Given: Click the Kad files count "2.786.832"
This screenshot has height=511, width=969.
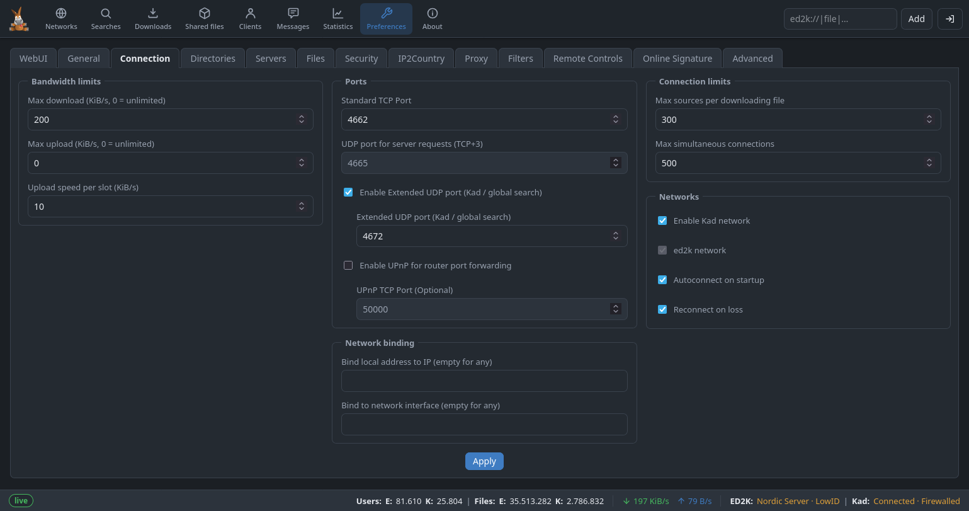Looking at the screenshot, I should tap(585, 501).
